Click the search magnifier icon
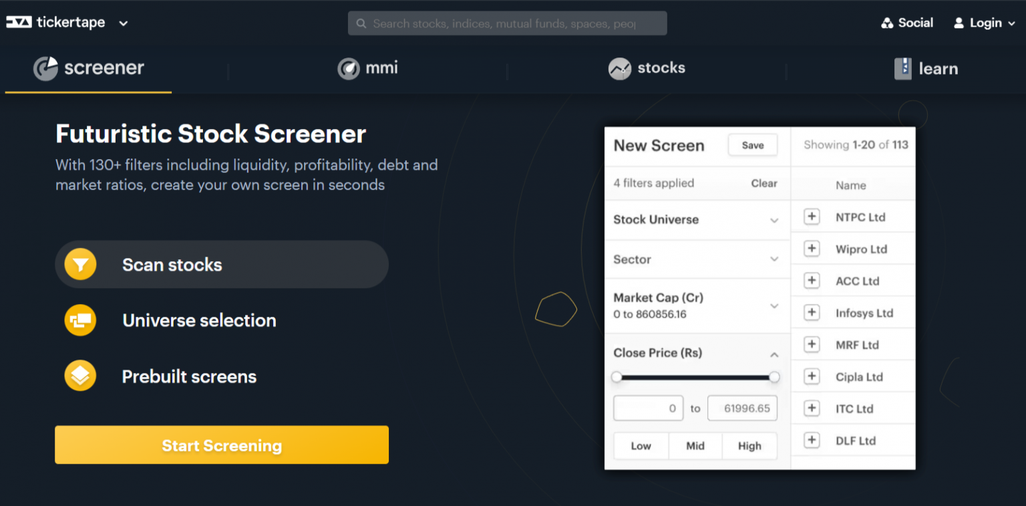Image resolution: width=1026 pixels, height=506 pixels. coord(361,23)
